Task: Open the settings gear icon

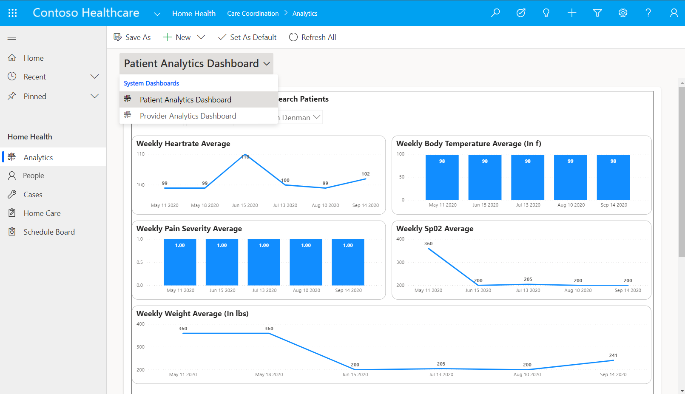Action: 622,13
